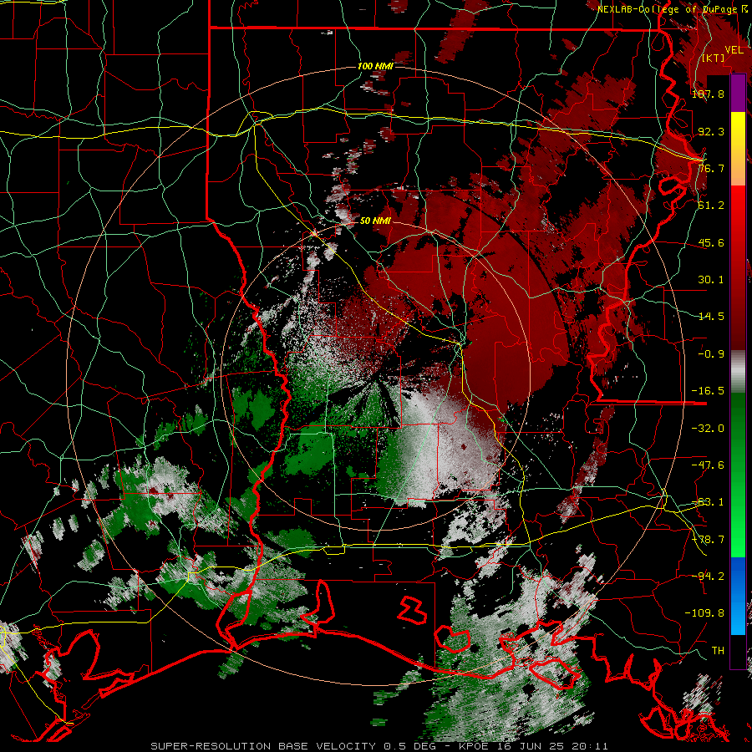Click the Super-Resolution Base Velocity caption
Image resolution: width=752 pixels, height=752 pixels.
tap(379, 746)
